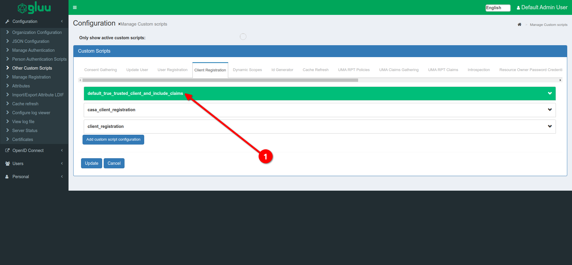Open Cache refresh in sidebar
The width and height of the screenshot is (572, 265).
click(25, 104)
